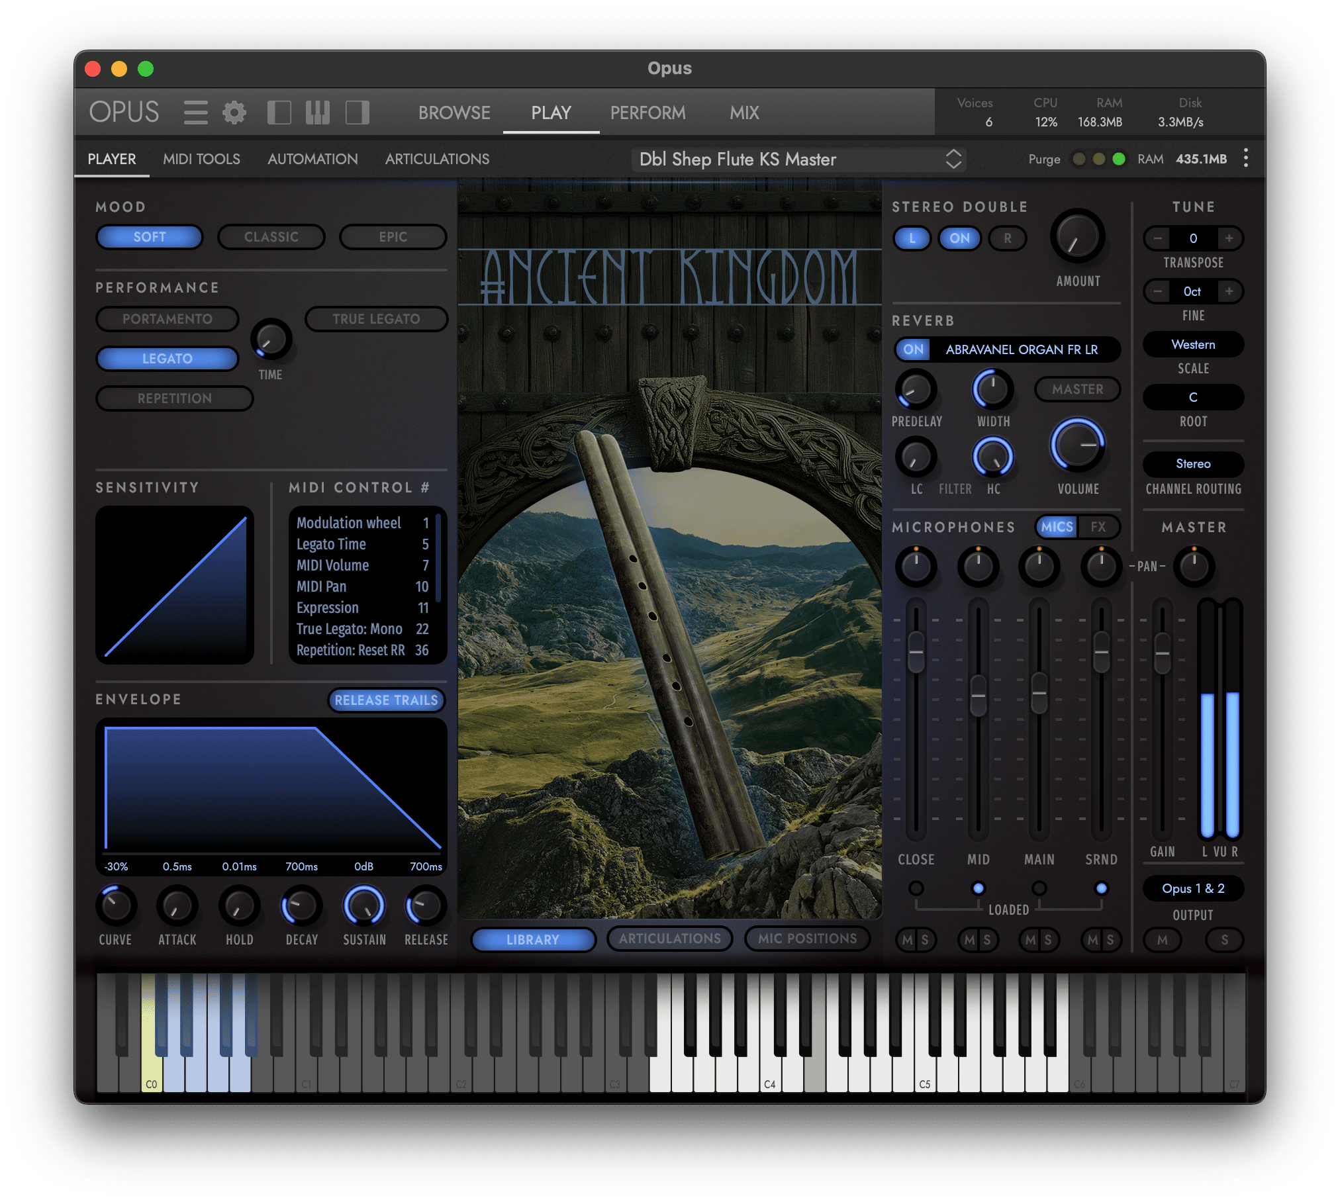The image size is (1340, 1202).
Task: Click the first grey Purge indicator dot
Action: pyautogui.click(x=1079, y=159)
